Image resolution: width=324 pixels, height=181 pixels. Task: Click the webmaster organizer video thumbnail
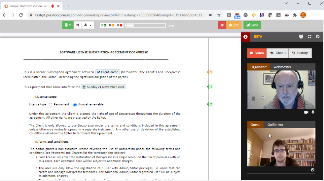281,90
